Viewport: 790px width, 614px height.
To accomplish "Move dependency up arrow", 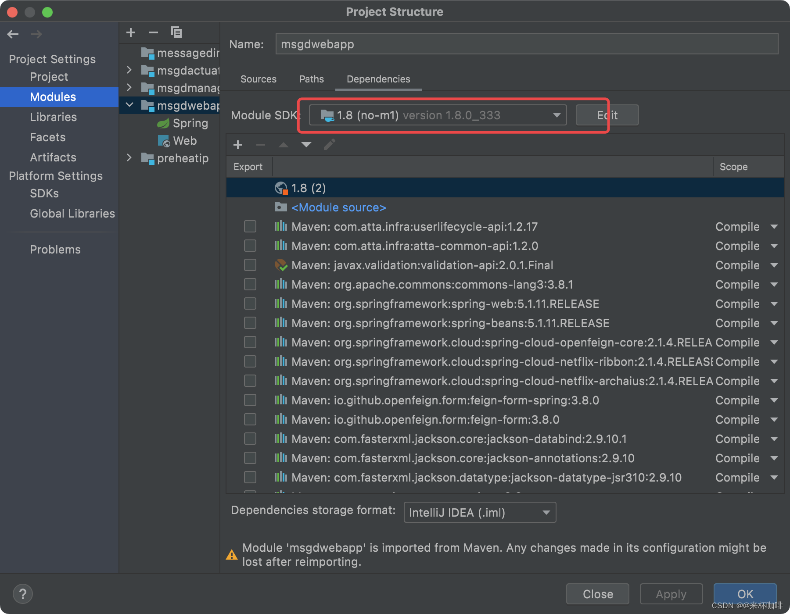I will 284,145.
